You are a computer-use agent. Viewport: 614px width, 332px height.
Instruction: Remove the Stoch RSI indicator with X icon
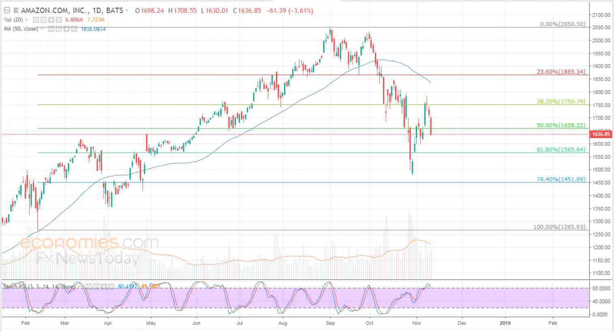(x=111, y=287)
